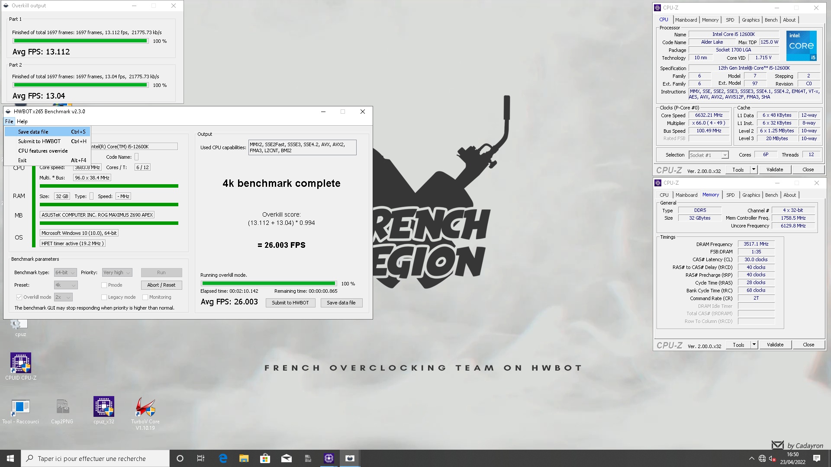This screenshot has height=467, width=831.
Task: Click the Cortana circle icon in taskbar
Action: (180, 458)
